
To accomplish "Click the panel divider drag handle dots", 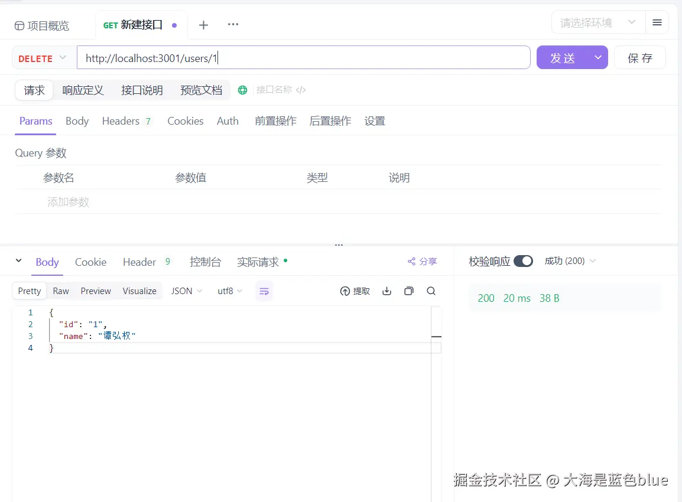I will [x=339, y=245].
